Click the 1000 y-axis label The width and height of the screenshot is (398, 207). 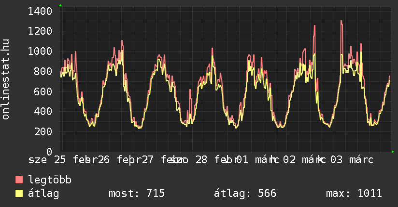[x=41, y=52]
